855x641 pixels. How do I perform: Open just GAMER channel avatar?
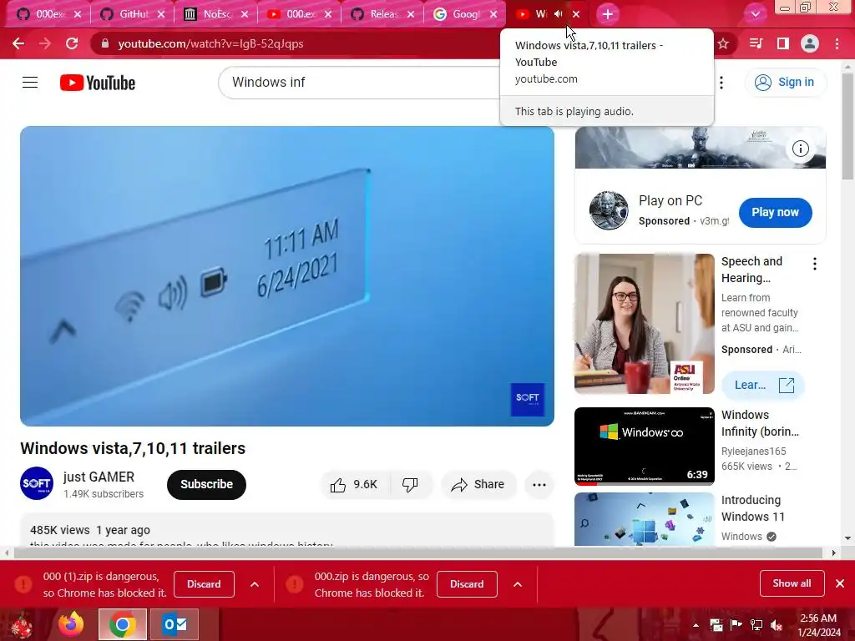(37, 483)
